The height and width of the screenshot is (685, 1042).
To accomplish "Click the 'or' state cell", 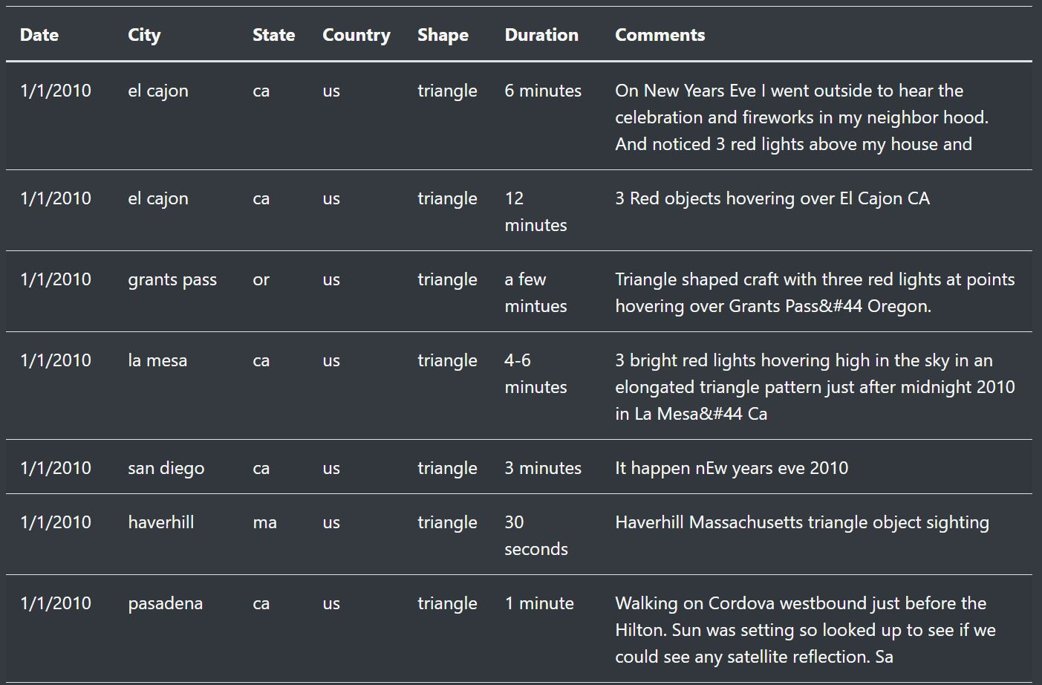I will (261, 279).
